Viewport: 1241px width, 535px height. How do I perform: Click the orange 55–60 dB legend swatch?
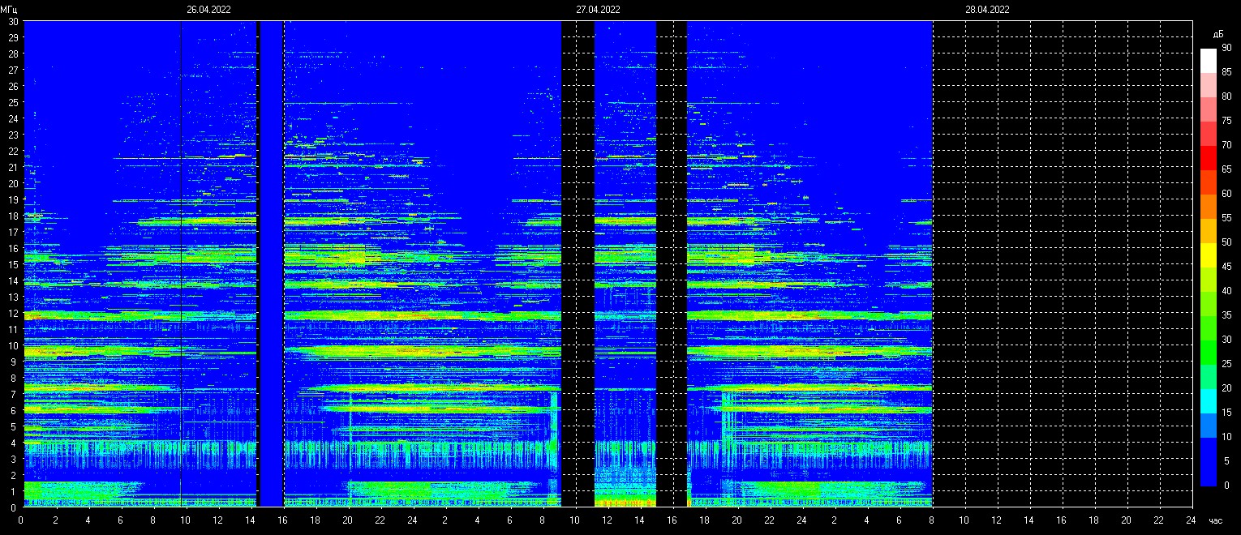1209,206
